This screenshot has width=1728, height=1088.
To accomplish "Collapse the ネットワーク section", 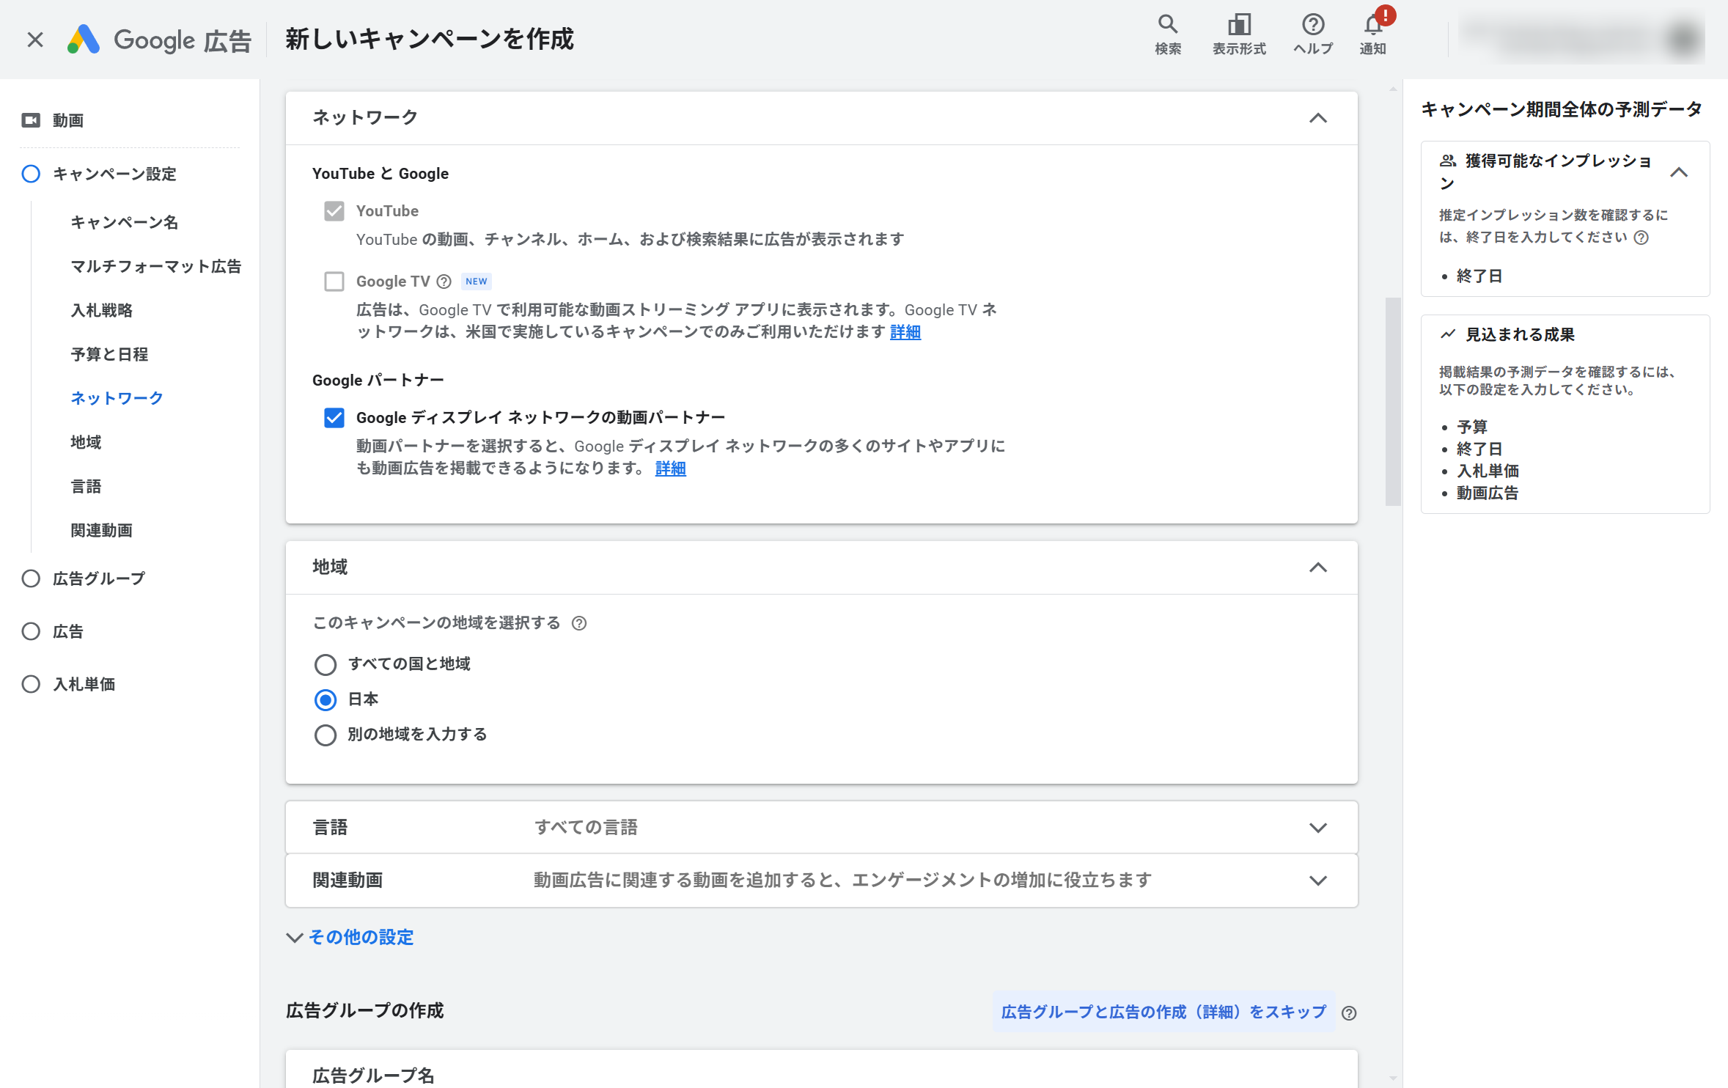I will coord(1318,118).
